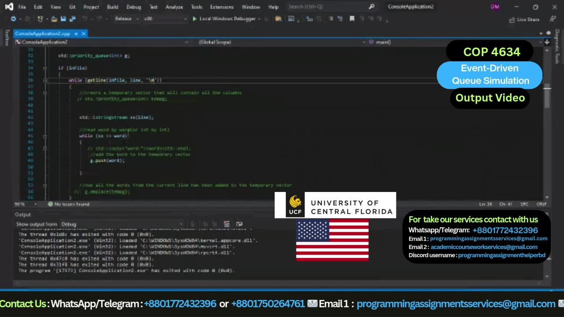Open the Project menu
The width and height of the screenshot is (564, 317).
coord(91,7)
